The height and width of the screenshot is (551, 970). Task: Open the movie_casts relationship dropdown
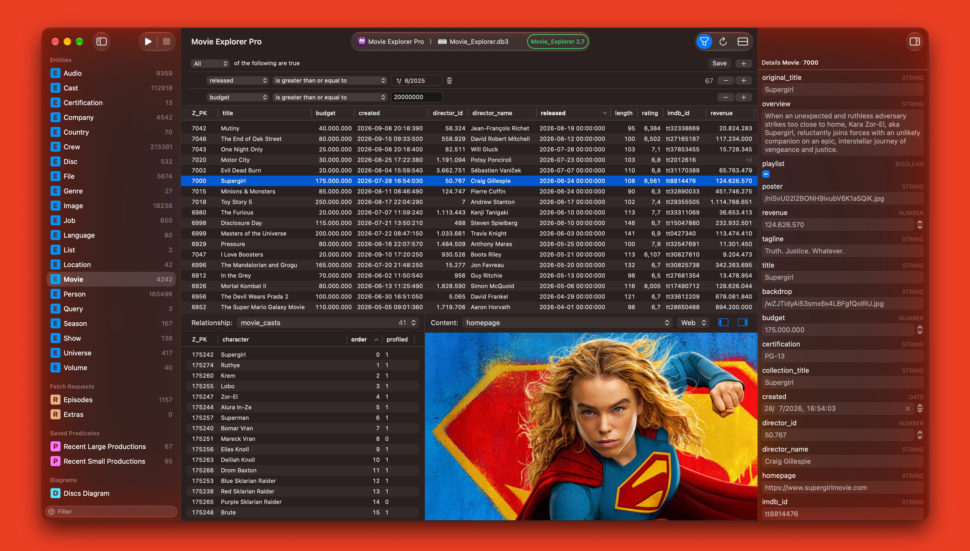tap(327, 323)
